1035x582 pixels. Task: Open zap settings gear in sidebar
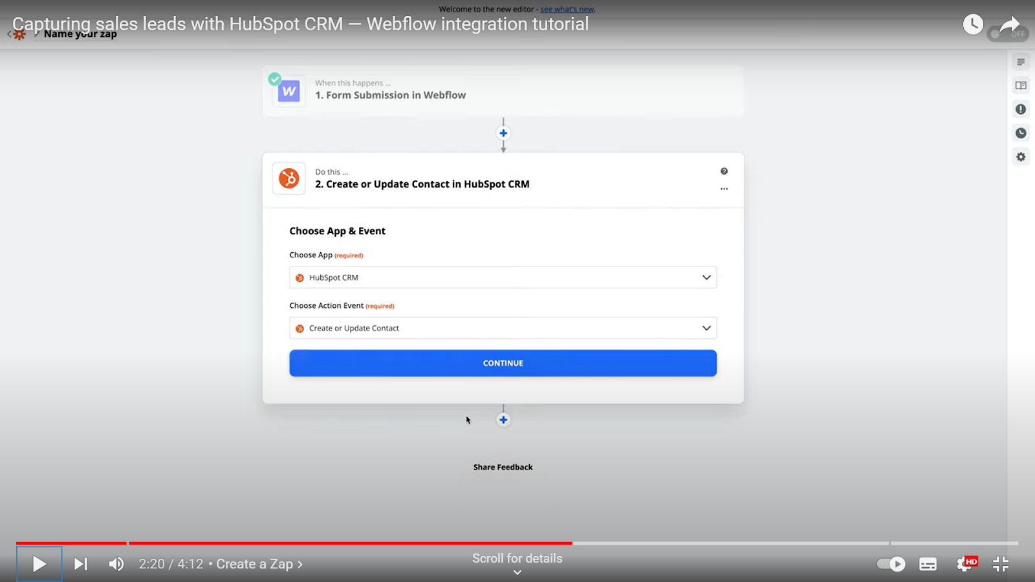click(1021, 157)
